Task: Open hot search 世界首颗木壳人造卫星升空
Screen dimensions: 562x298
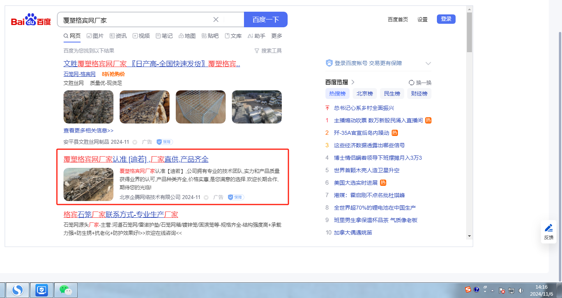Action: pos(367,170)
